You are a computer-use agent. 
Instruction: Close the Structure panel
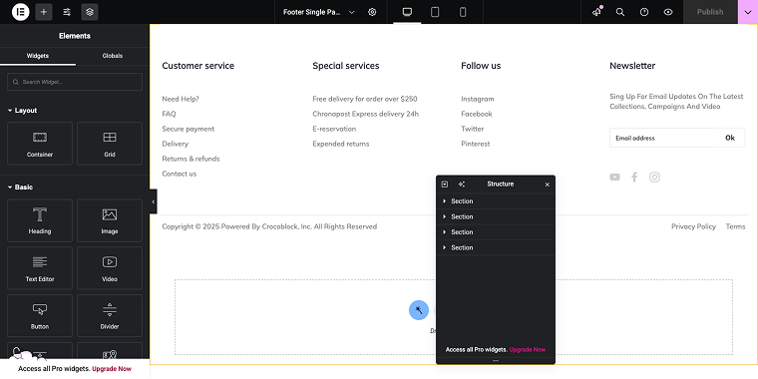click(548, 185)
